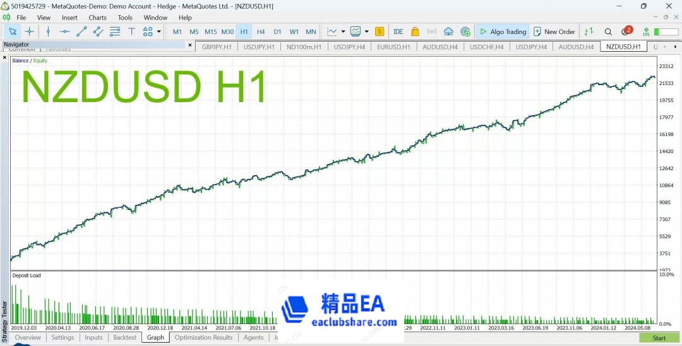
Task: Open the Inputs tab in tester
Action: click(x=93, y=337)
